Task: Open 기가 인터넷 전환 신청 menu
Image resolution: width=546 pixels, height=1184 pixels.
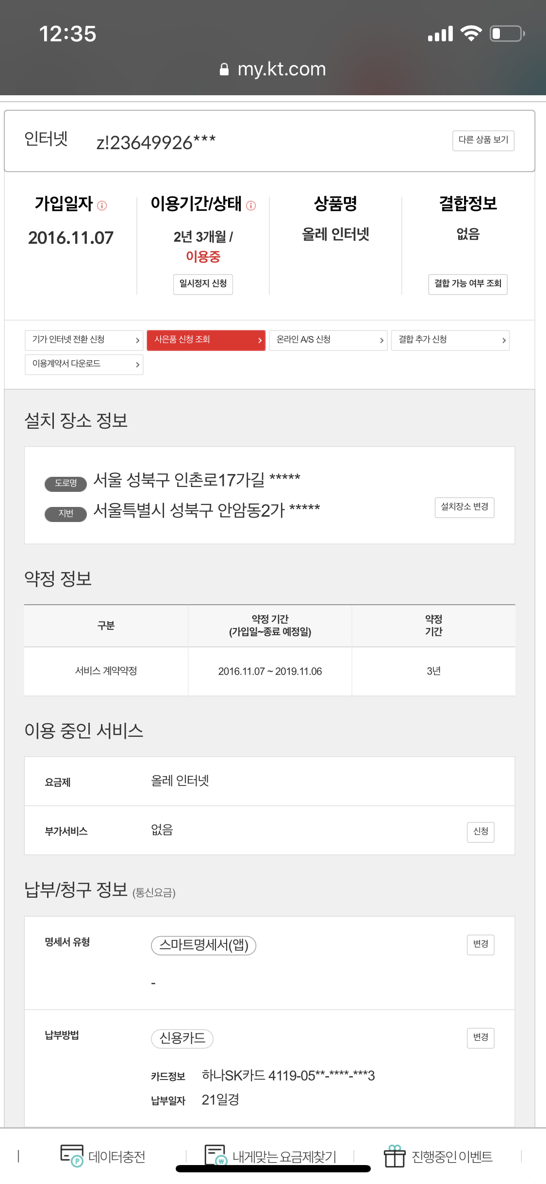Action: (x=84, y=340)
